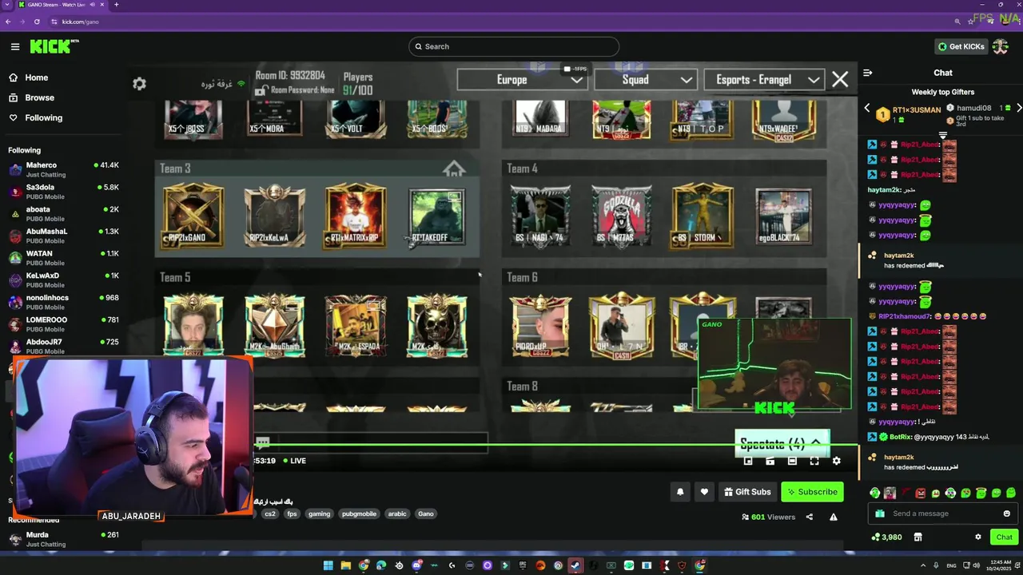
Task: Open video player settings gear
Action: tap(836, 461)
